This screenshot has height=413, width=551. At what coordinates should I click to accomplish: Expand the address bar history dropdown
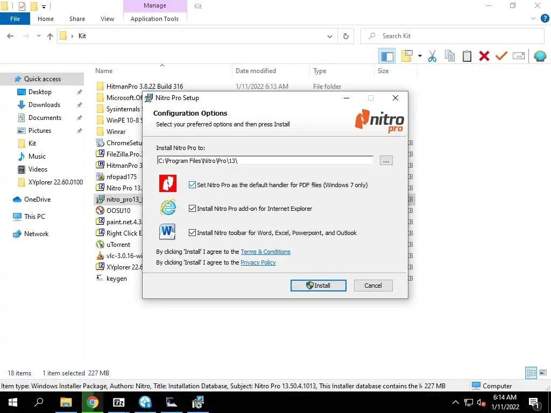[x=330, y=36]
